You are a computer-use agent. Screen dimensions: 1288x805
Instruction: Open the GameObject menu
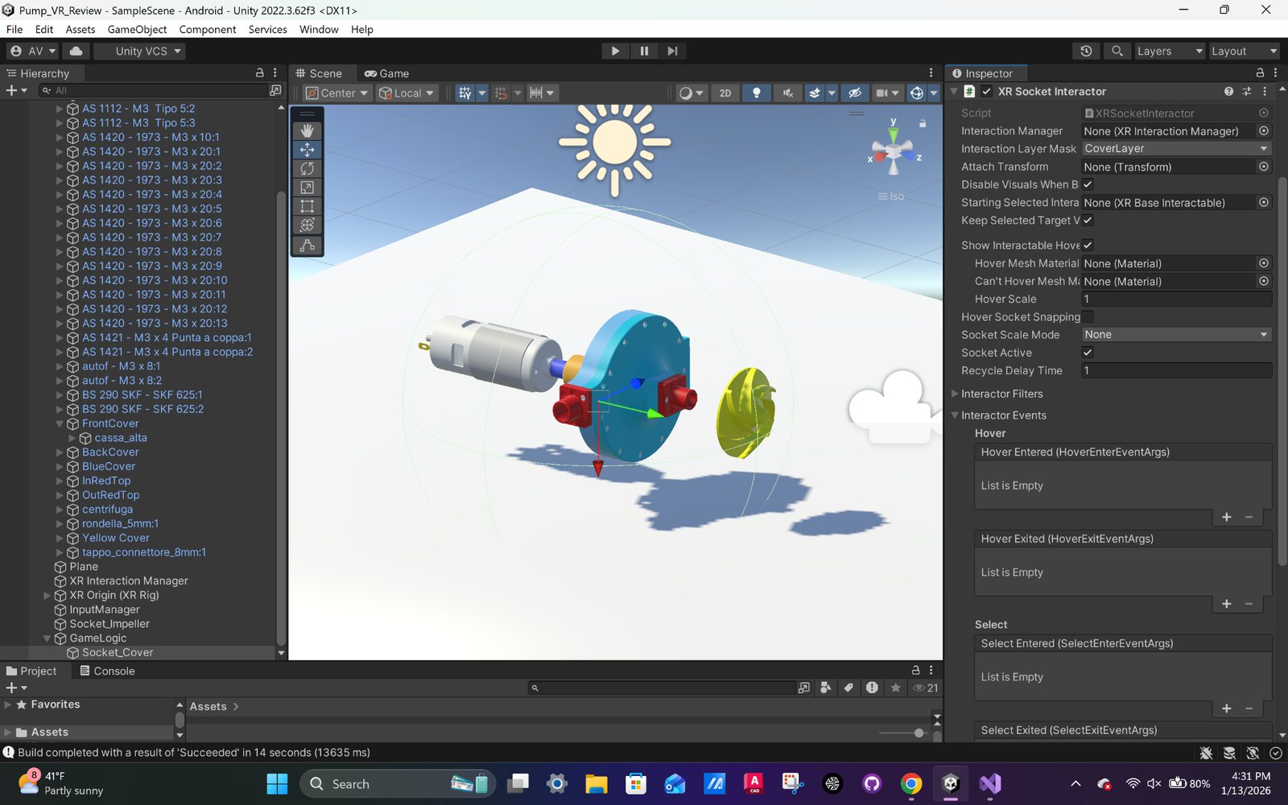pos(137,29)
